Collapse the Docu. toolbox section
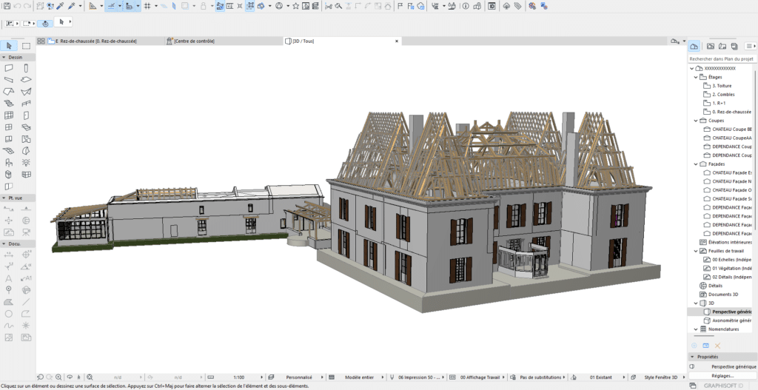758x390 pixels. [4, 243]
